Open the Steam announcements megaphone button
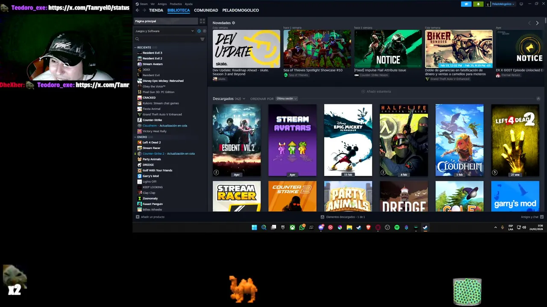 (466, 4)
